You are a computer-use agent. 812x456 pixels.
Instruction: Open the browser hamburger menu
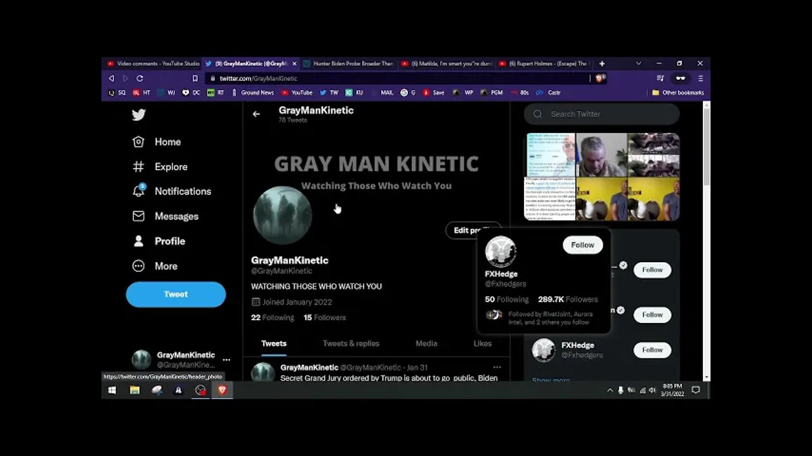700,79
